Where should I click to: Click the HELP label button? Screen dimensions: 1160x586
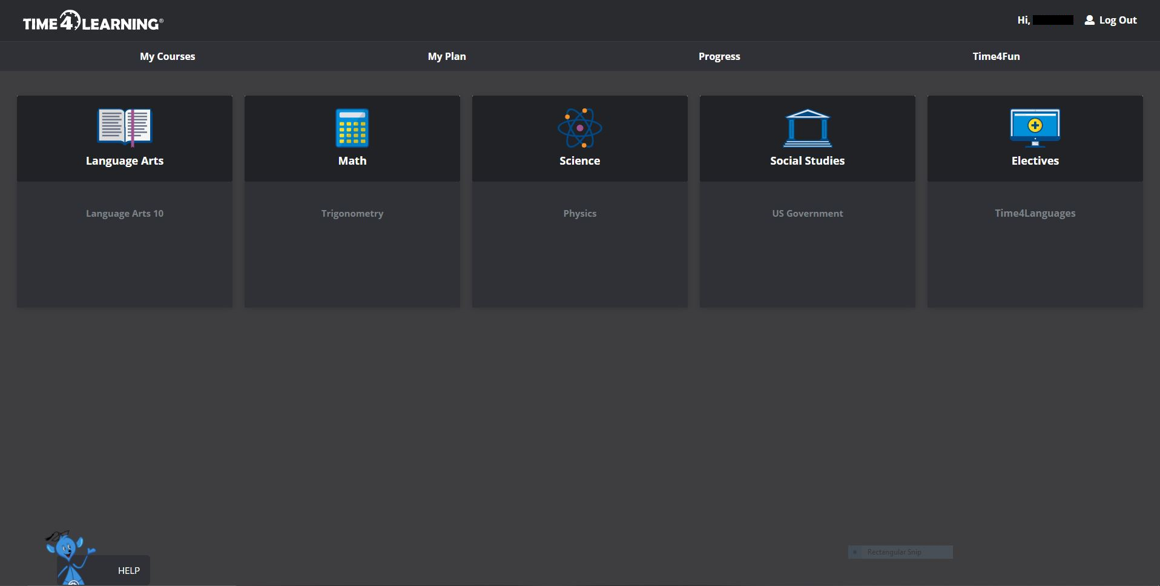[x=128, y=570]
